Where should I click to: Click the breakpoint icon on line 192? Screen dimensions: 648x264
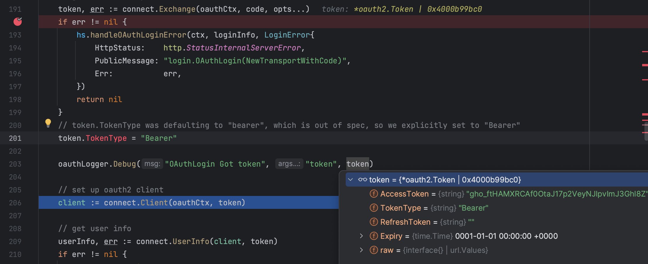pos(18,21)
